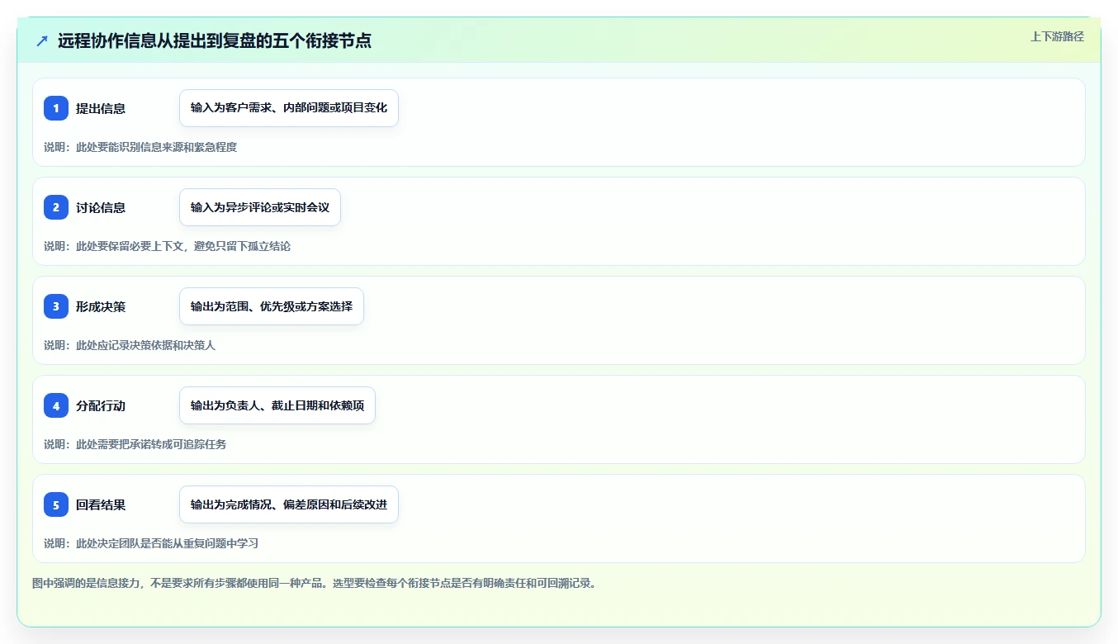Click the chip 输出为完成情况、偏差原因和后续改进

(289, 504)
